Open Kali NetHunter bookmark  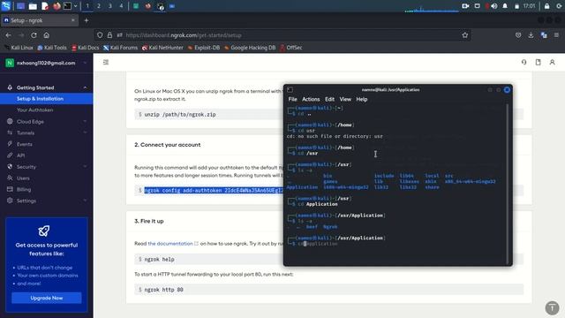(x=162, y=48)
